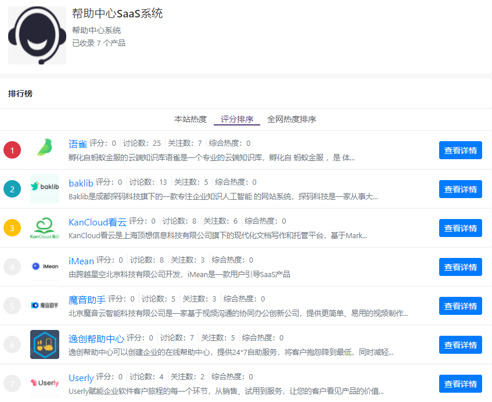Click the green Yuque (语雀) feather logo
This screenshot has width=492, height=402.
(45, 149)
